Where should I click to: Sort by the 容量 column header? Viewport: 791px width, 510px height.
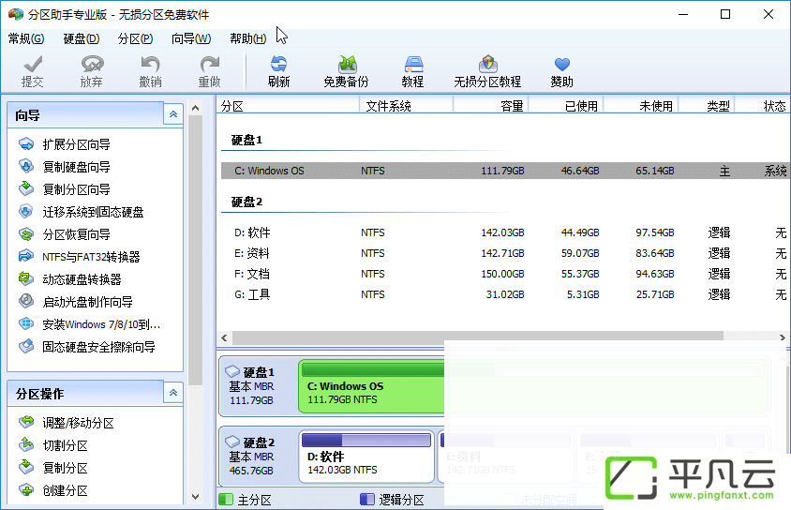coord(491,106)
